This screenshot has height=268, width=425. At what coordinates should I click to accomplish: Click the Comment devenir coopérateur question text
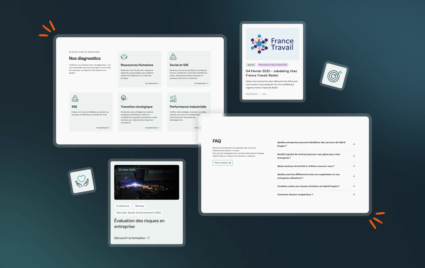(295, 194)
